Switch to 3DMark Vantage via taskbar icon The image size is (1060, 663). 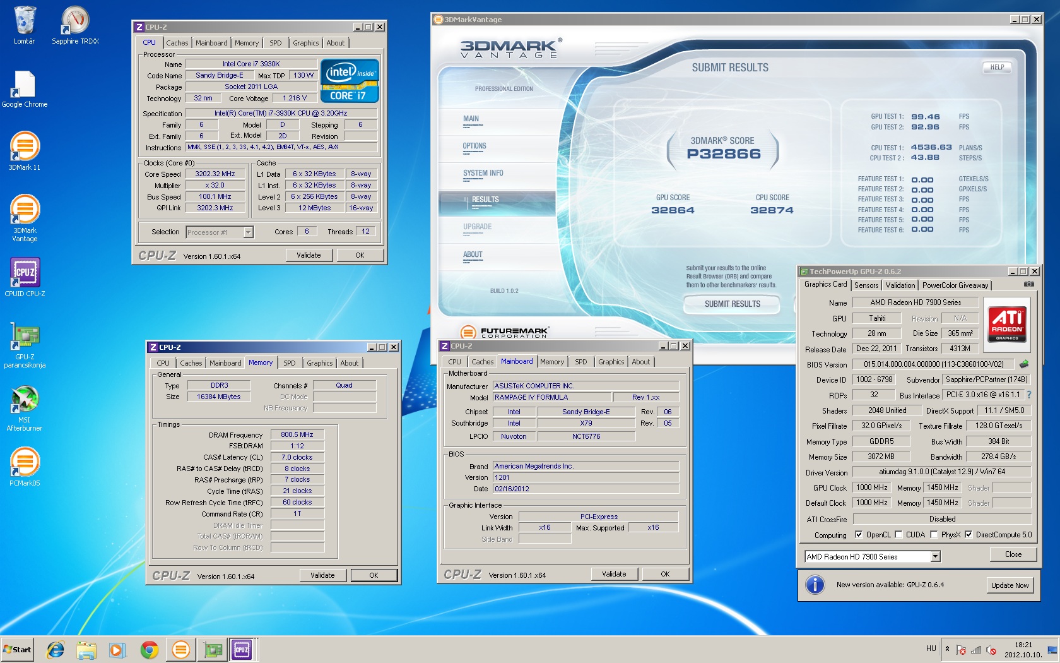181,649
